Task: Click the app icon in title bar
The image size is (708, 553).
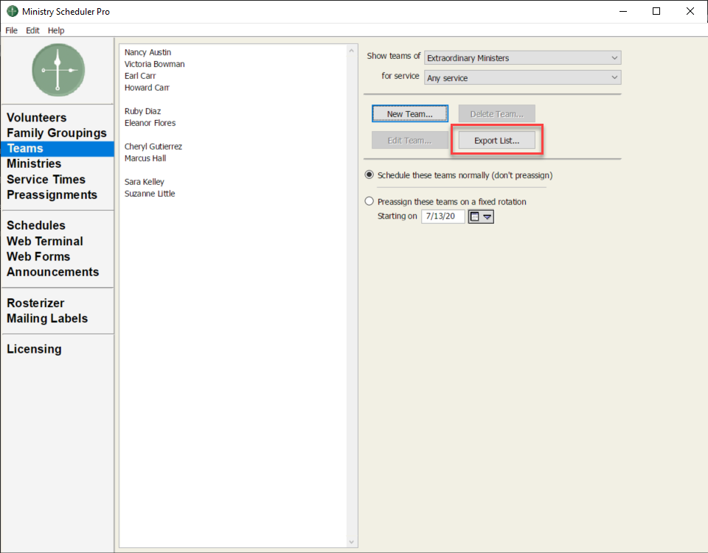Action: coord(12,12)
